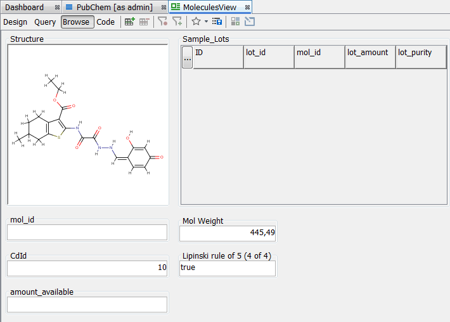Switch to Code mode
This screenshot has height=322, width=450.
point(106,22)
